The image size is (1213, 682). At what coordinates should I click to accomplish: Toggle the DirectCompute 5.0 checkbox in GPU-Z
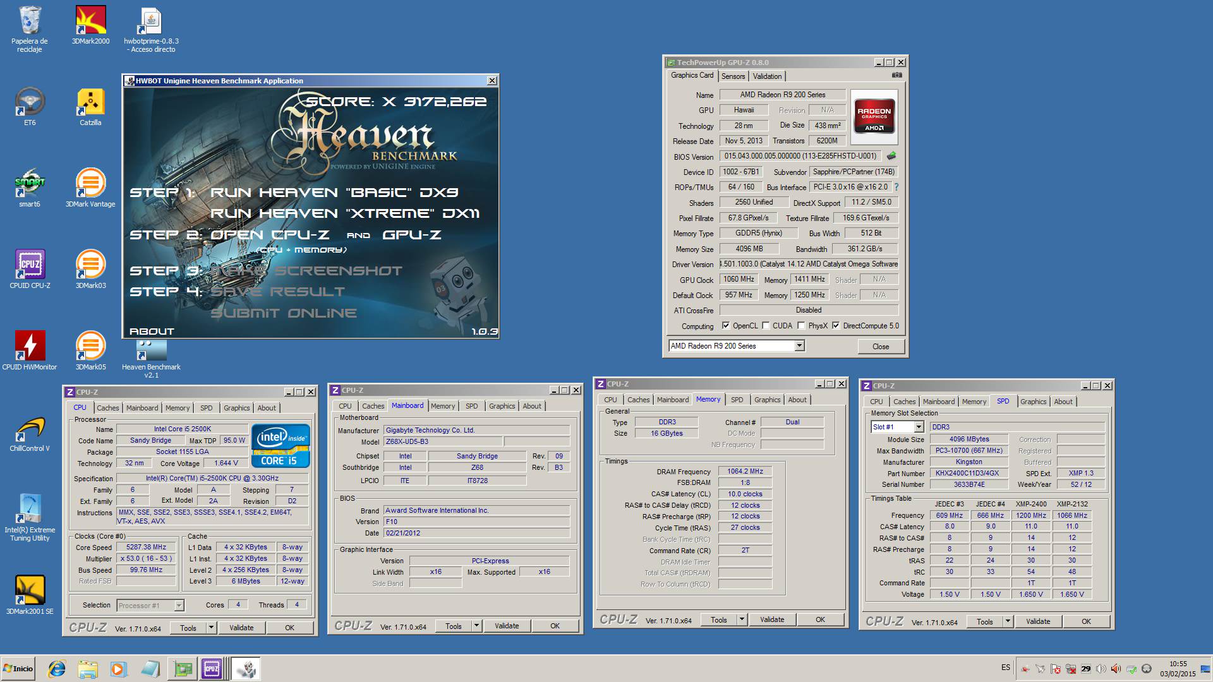836,326
